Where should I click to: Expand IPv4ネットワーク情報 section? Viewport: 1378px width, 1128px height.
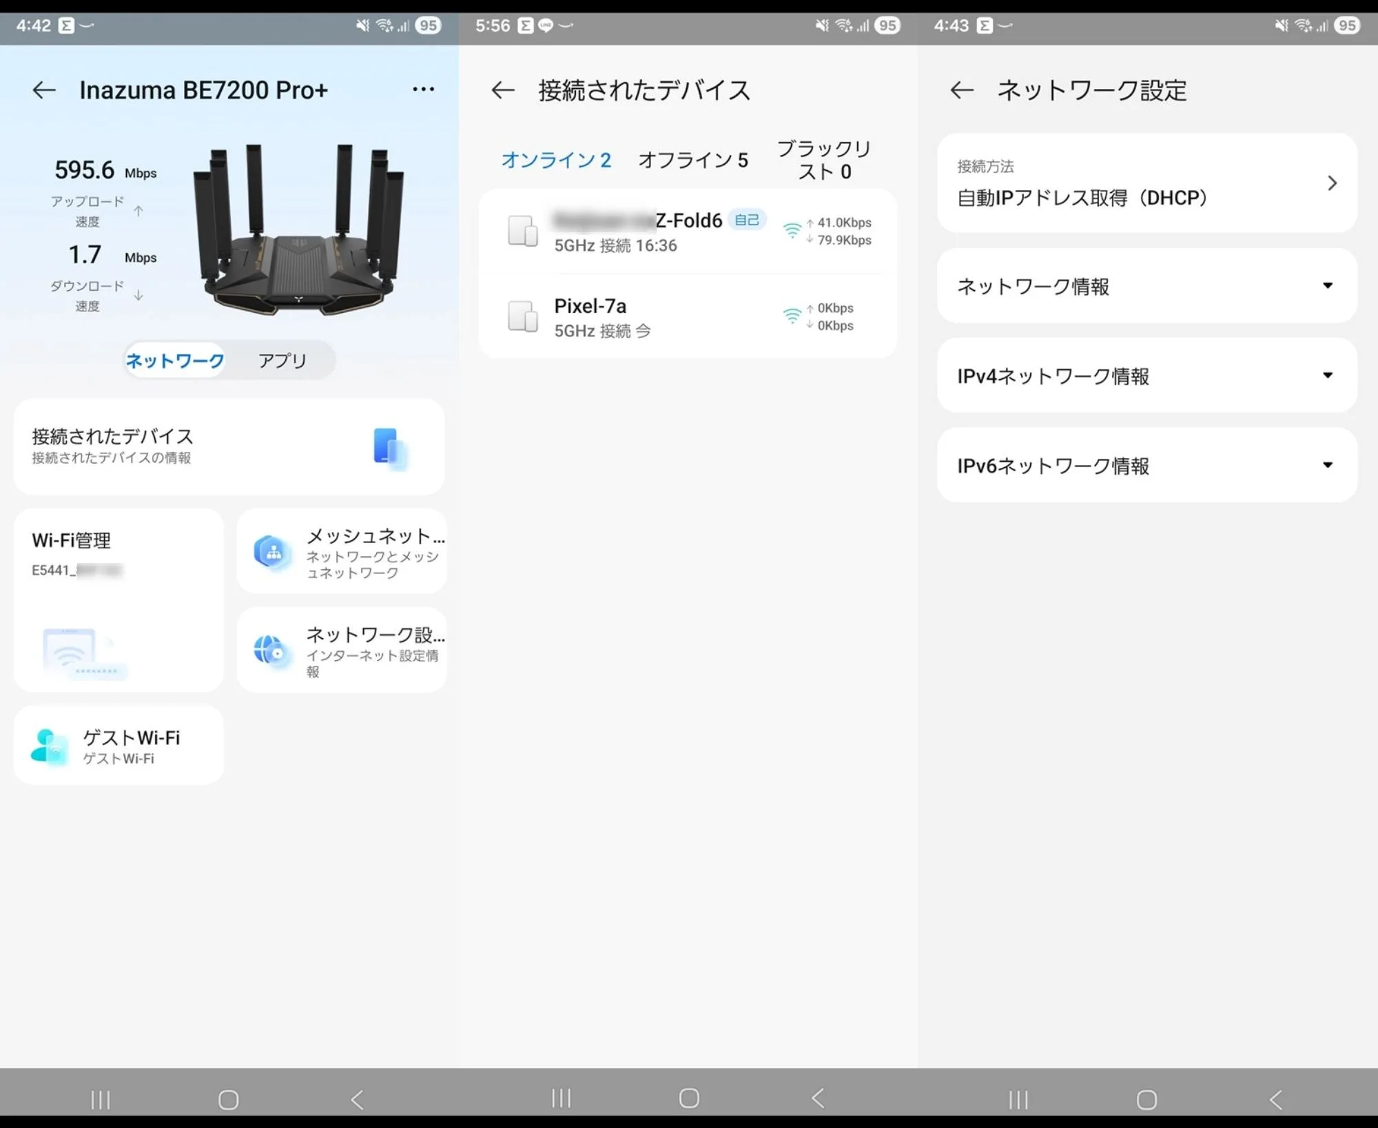pos(1327,376)
